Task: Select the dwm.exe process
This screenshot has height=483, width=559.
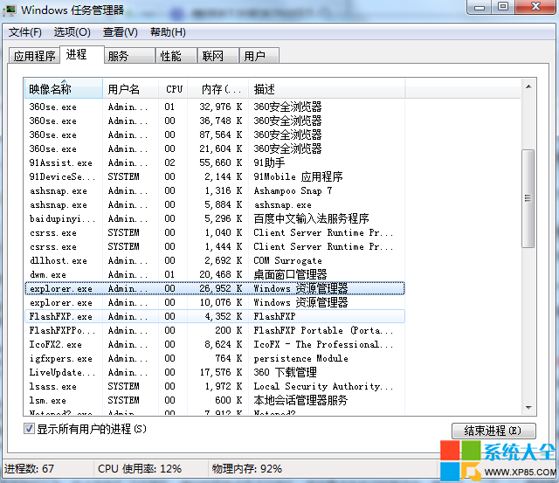Action: [215, 274]
